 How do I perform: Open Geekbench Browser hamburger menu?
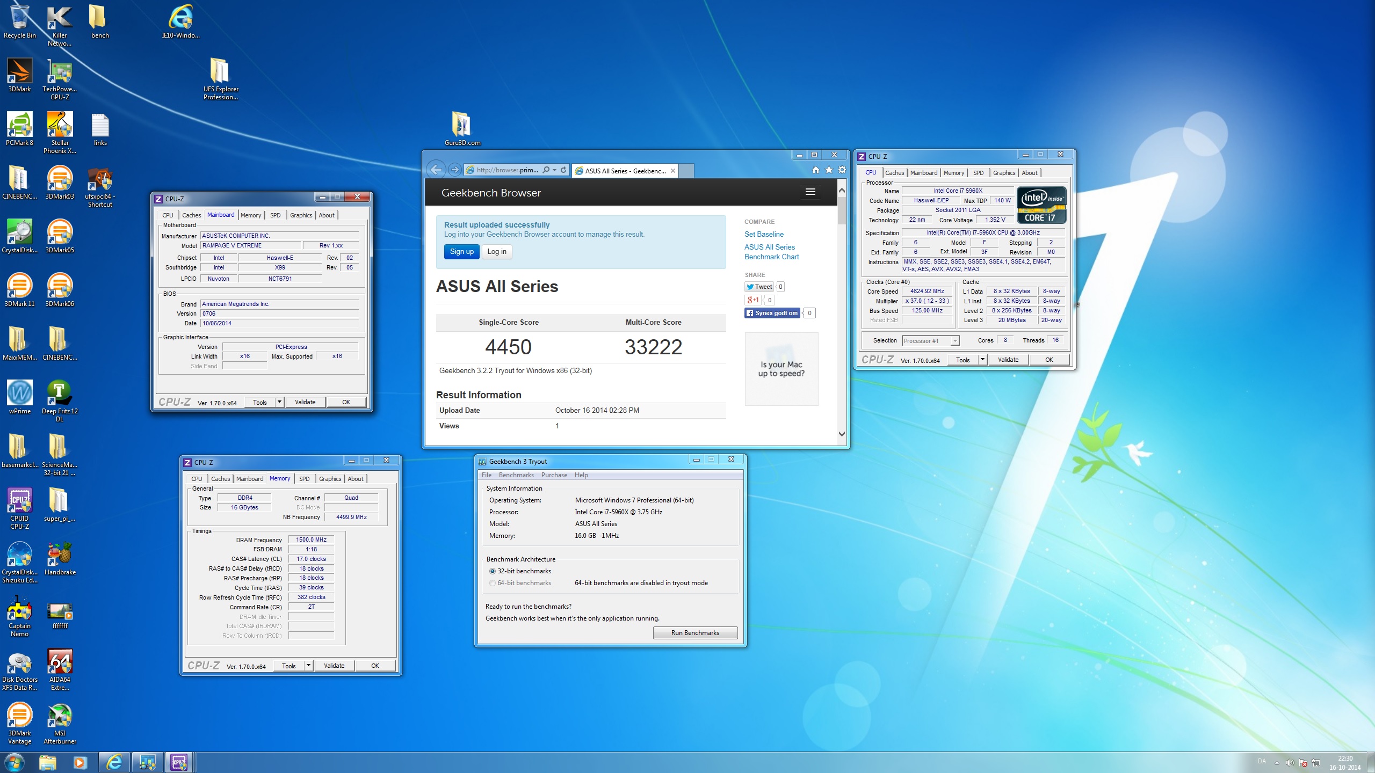coord(810,192)
